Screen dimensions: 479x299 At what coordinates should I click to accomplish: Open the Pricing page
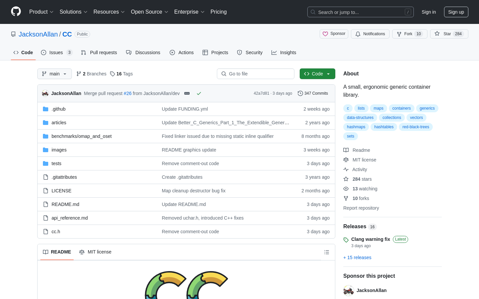tap(219, 12)
